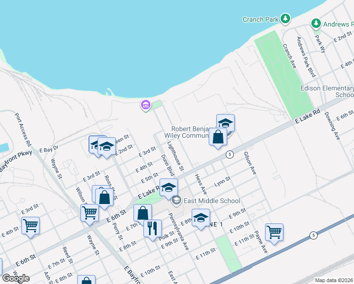Image resolution: width=354 pixels, height=284 pixels.
Task: Select the shopping bag pin near Ross St
Action: [104, 197]
